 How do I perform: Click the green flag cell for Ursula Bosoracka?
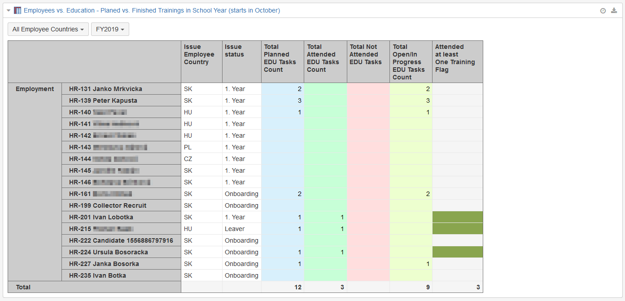pyautogui.click(x=457, y=252)
